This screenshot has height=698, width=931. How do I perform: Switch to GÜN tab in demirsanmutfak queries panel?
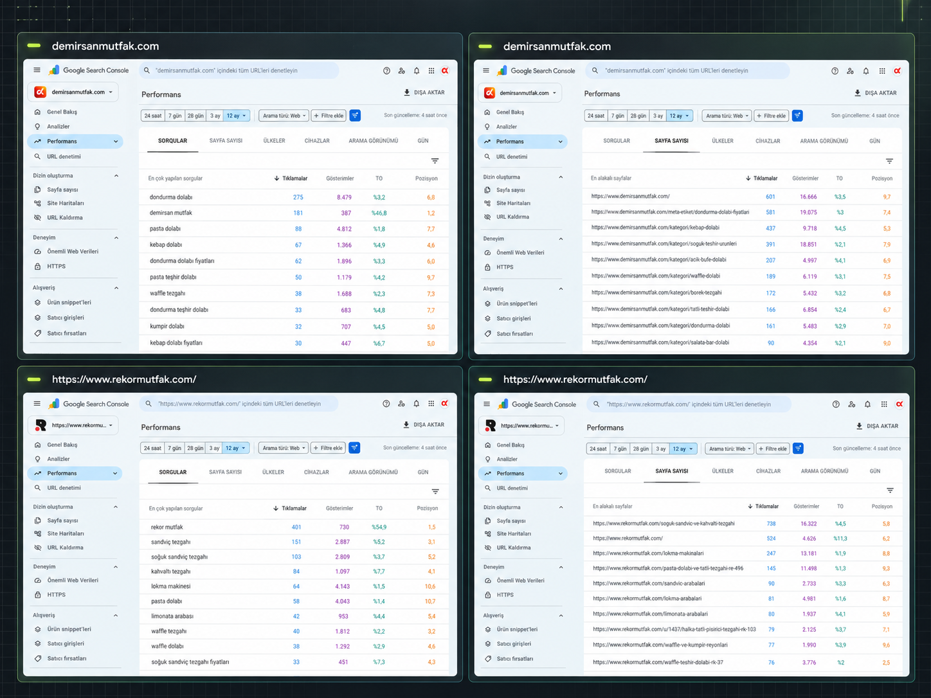pos(423,141)
